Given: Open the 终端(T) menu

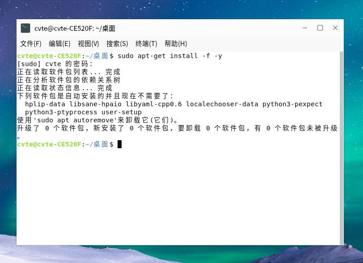Looking at the screenshot, I should (x=146, y=44).
